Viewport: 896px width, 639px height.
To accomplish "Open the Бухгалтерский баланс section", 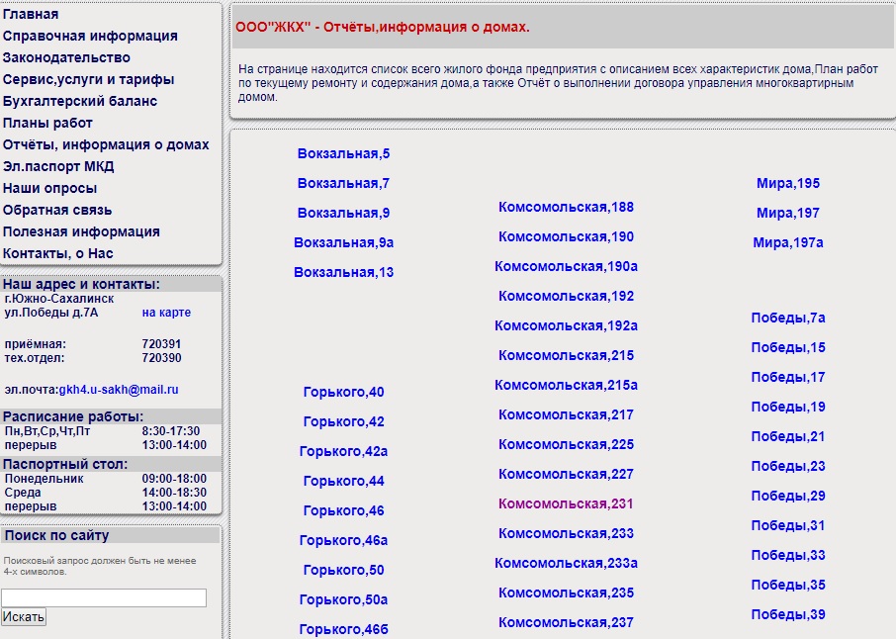I will [80, 102].
